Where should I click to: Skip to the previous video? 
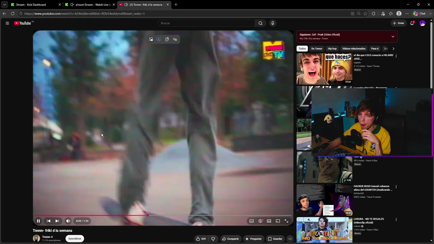pyautogui.click(x=48, y=221)
